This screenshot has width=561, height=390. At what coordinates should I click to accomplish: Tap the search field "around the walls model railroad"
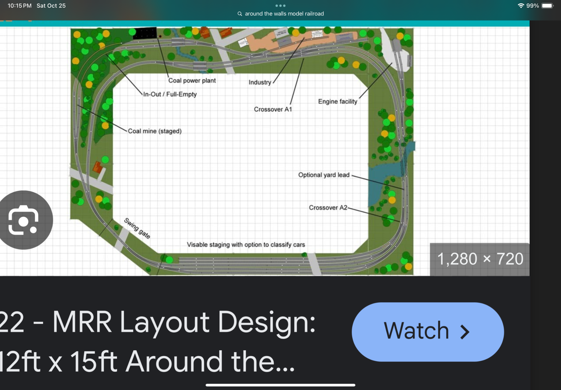[x=280, y=14]
